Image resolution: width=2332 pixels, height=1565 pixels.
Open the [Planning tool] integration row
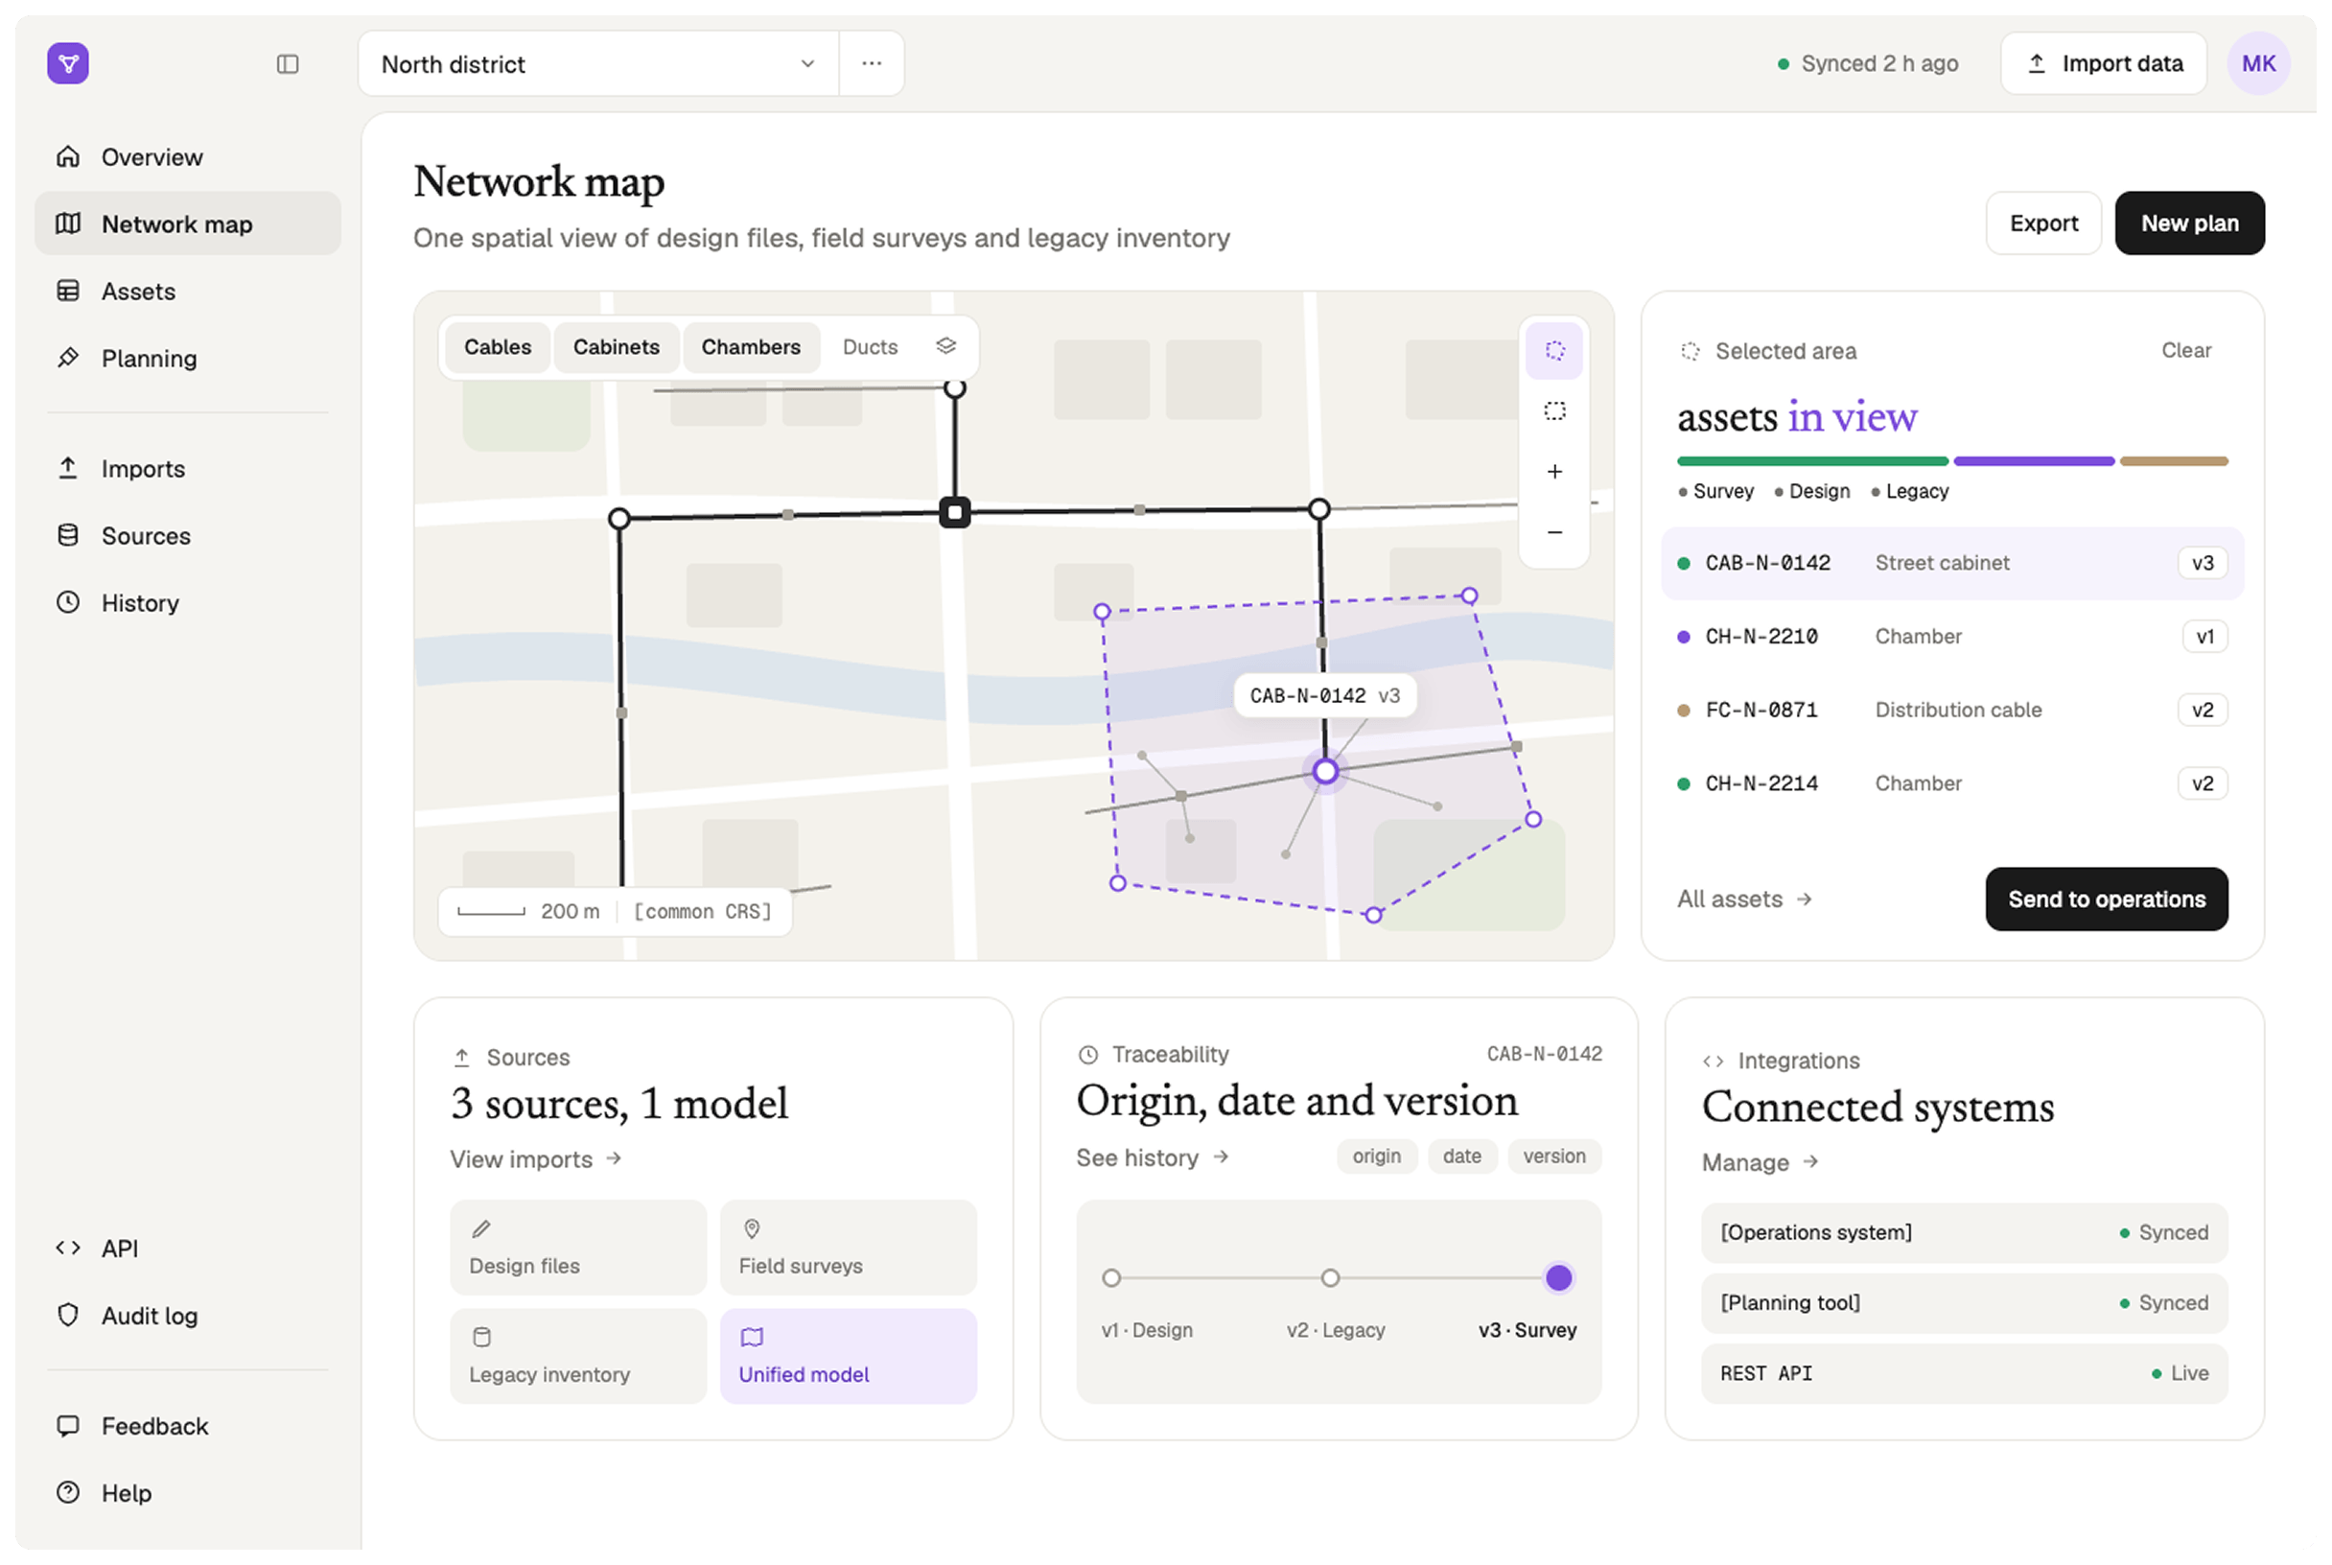click(1965, 1303)
